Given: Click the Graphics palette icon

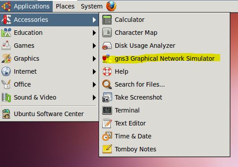Looking at the screenshot, I should tap(6, 58).
